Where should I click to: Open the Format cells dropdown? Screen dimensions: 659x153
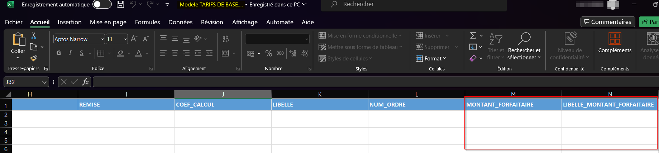431,58
